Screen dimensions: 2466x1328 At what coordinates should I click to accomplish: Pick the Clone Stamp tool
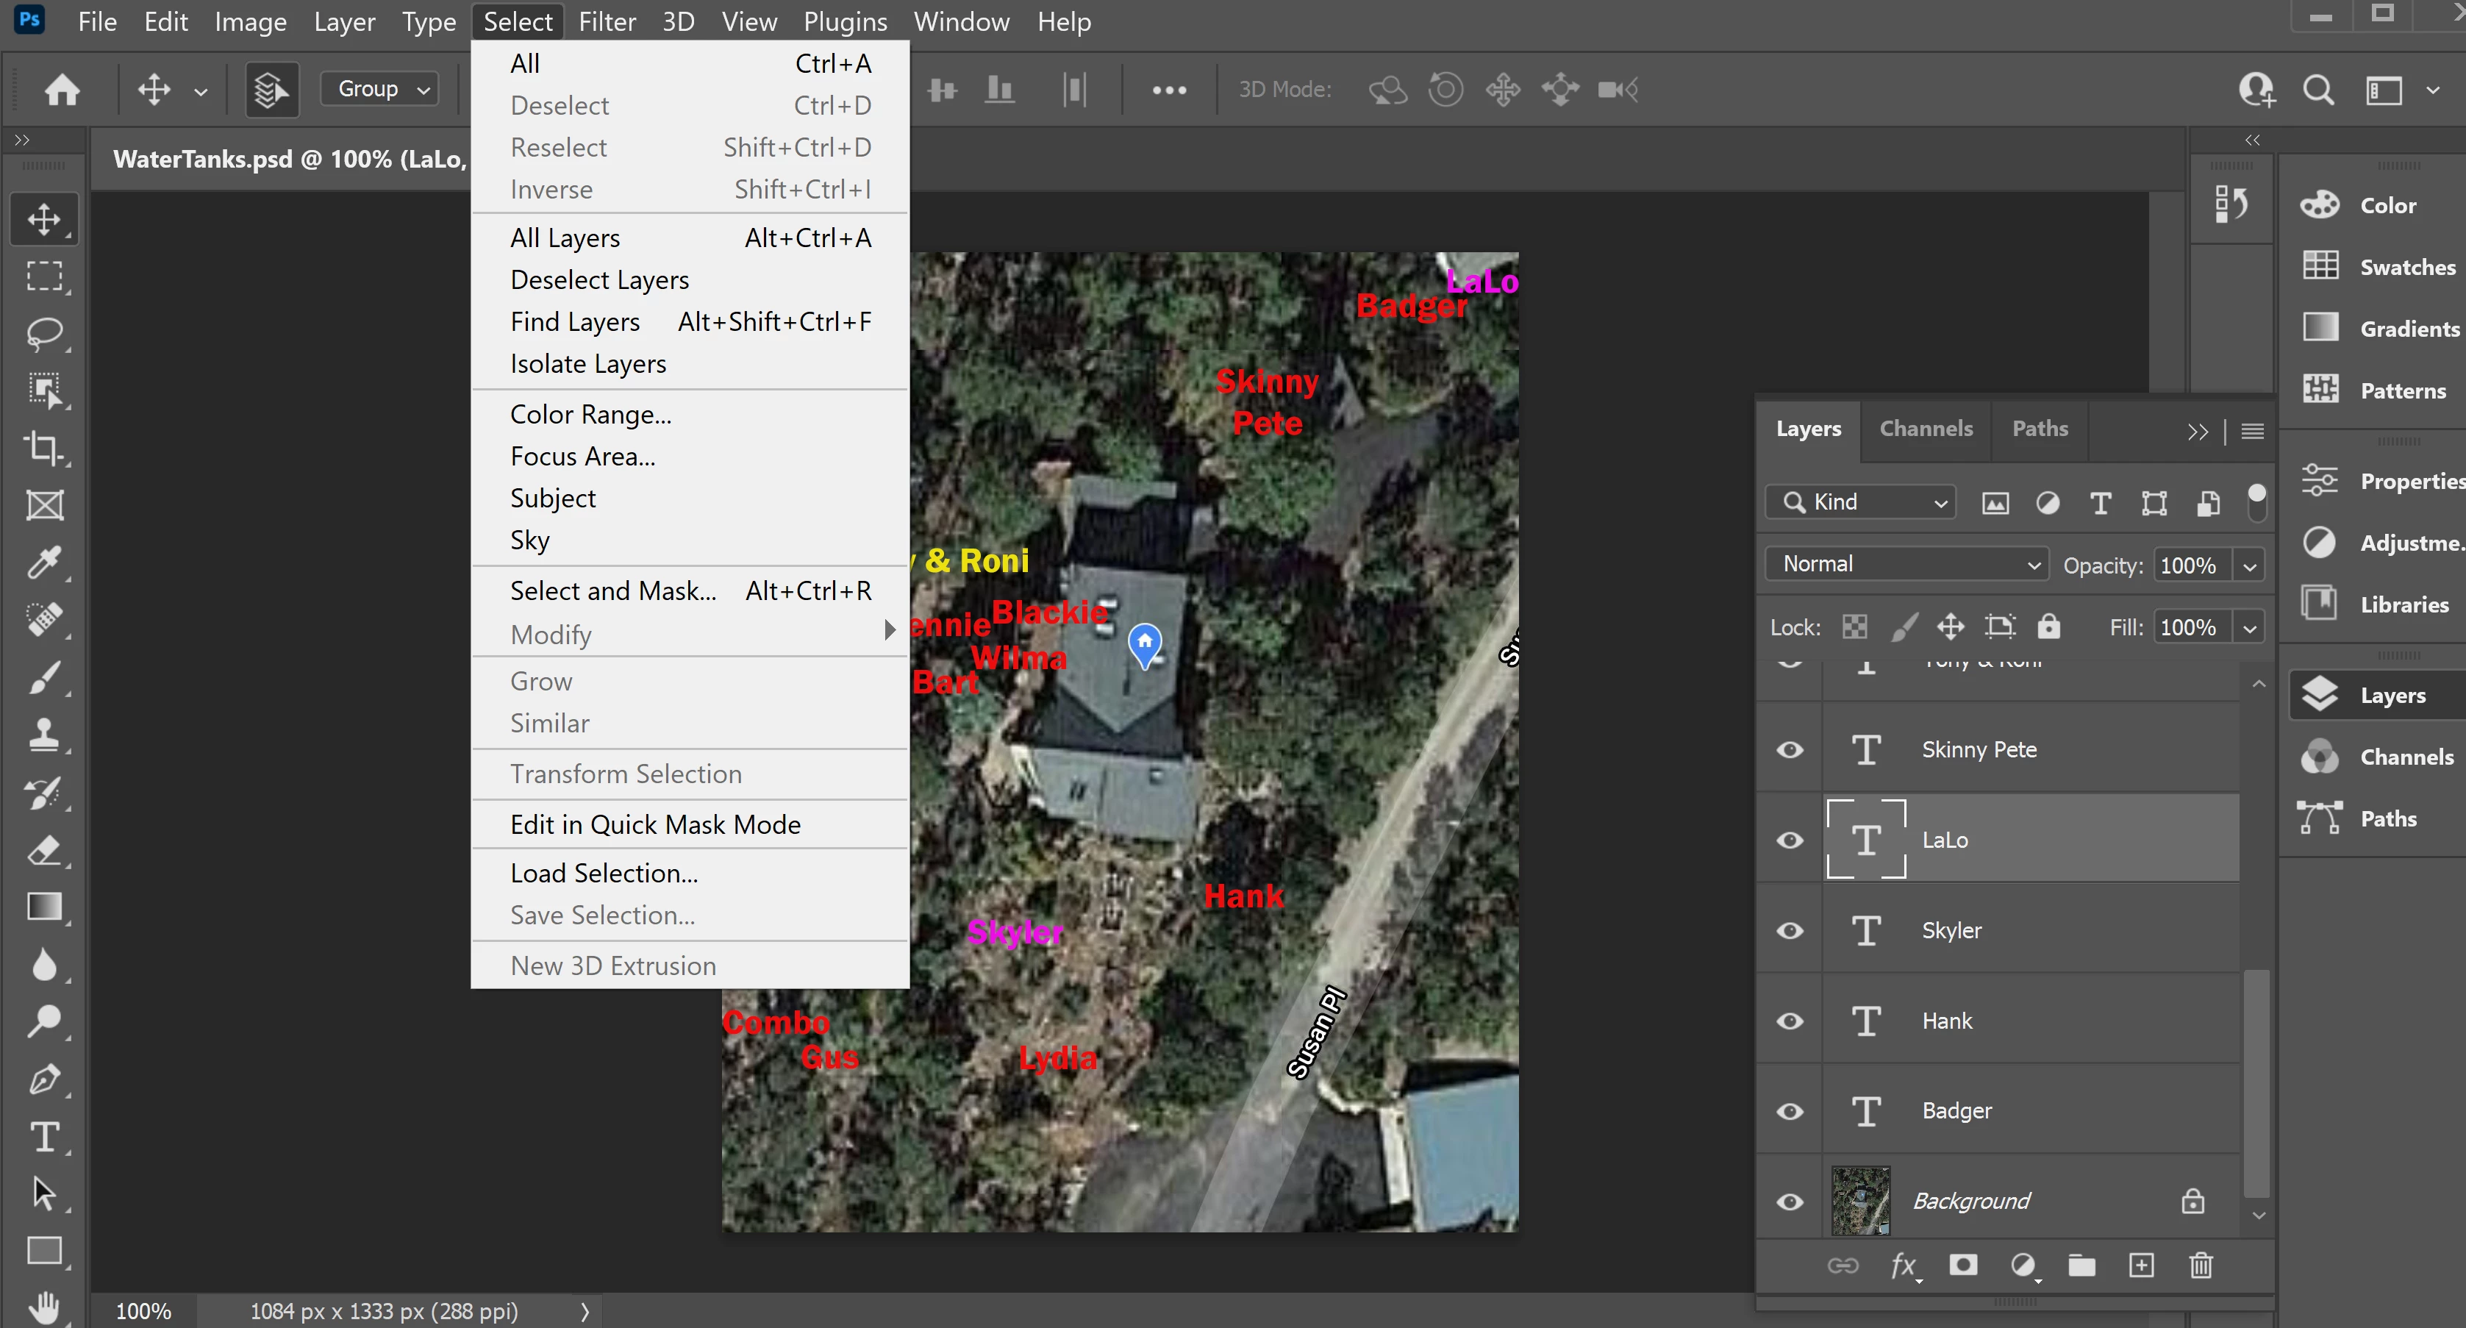click(x=44, y=735)
